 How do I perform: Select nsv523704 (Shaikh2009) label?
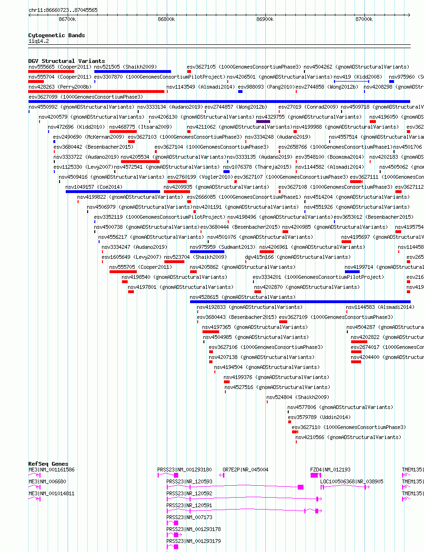coord(195,257)
